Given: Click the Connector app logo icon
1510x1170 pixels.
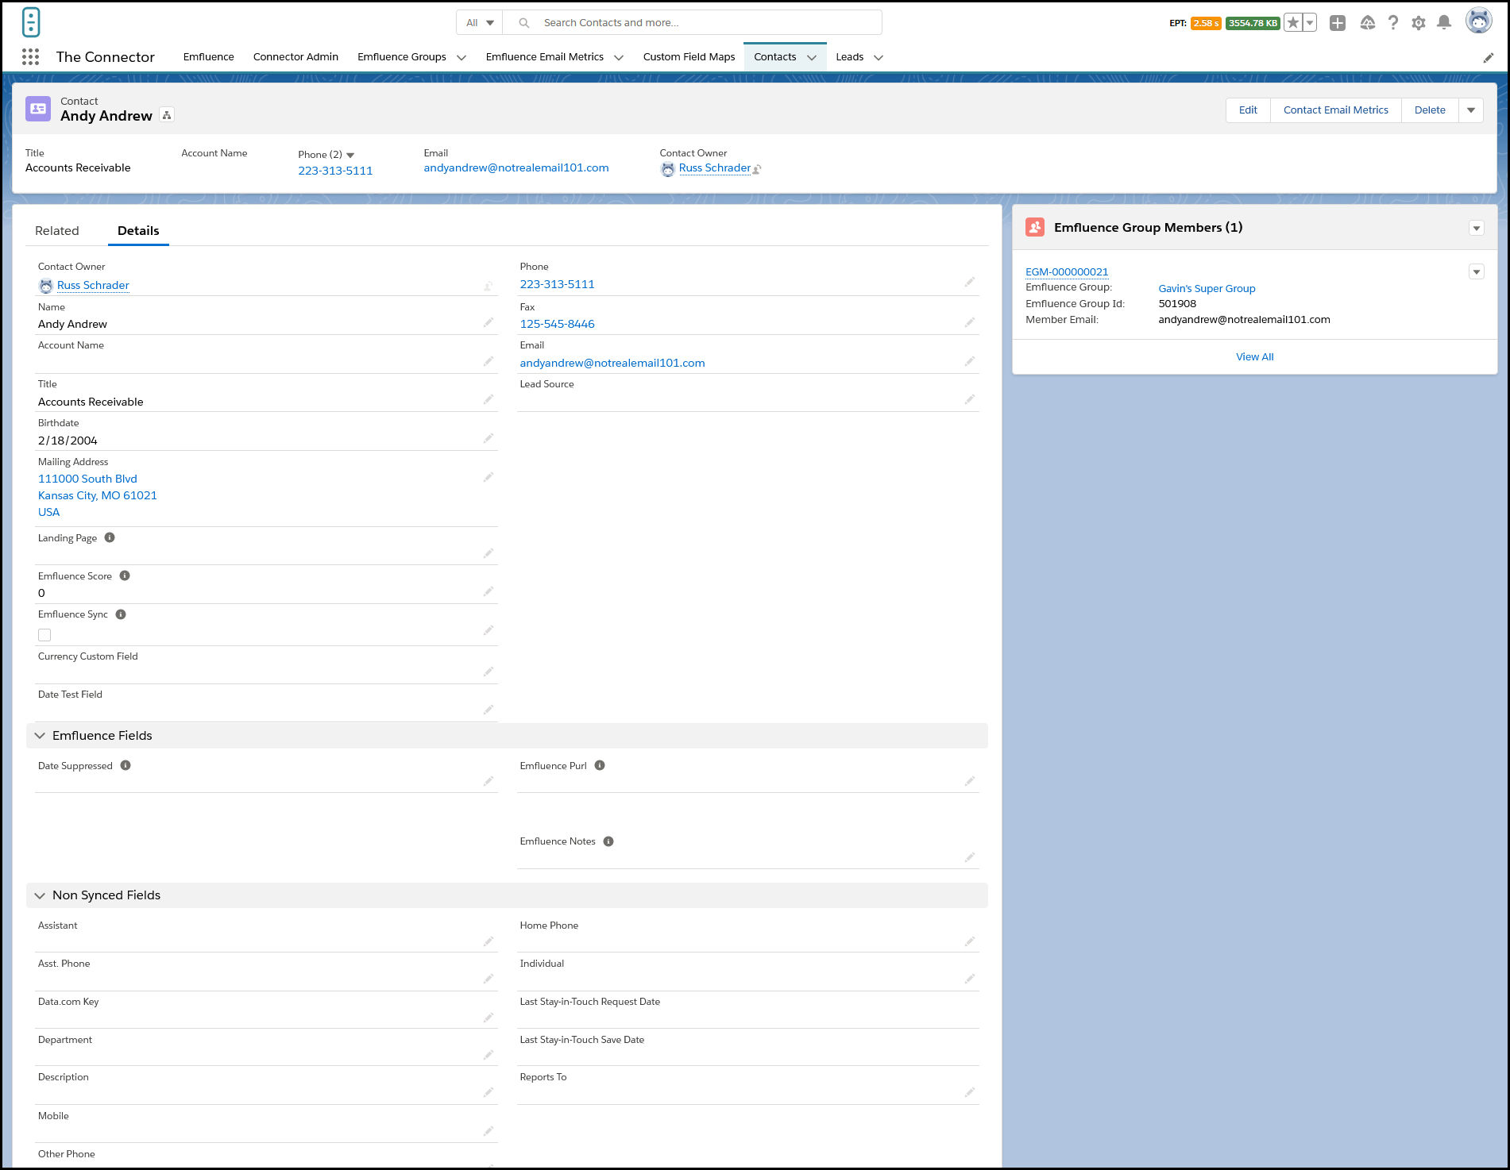Looking at the screenshot, I should point(31,22).
